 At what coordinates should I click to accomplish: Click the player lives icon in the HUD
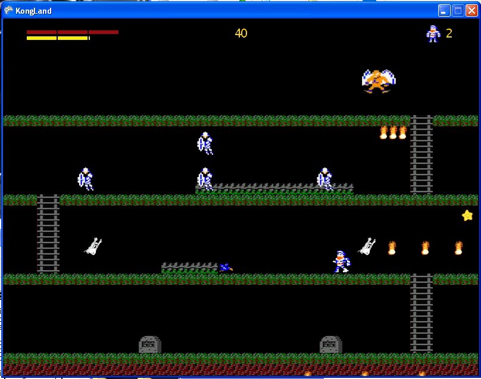pos(433,33)
